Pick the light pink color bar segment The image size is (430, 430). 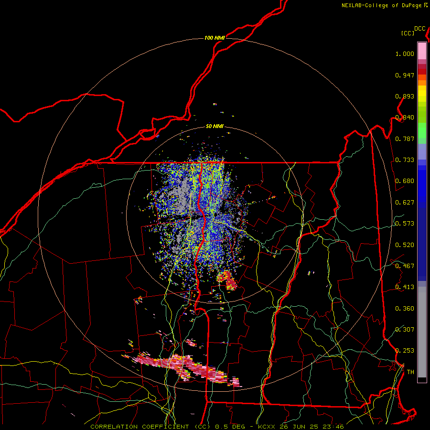coord(422,51)
